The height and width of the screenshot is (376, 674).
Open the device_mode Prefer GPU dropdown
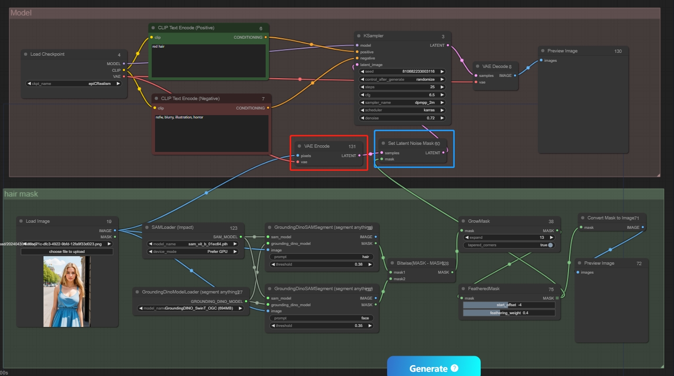tap(194, 251)
